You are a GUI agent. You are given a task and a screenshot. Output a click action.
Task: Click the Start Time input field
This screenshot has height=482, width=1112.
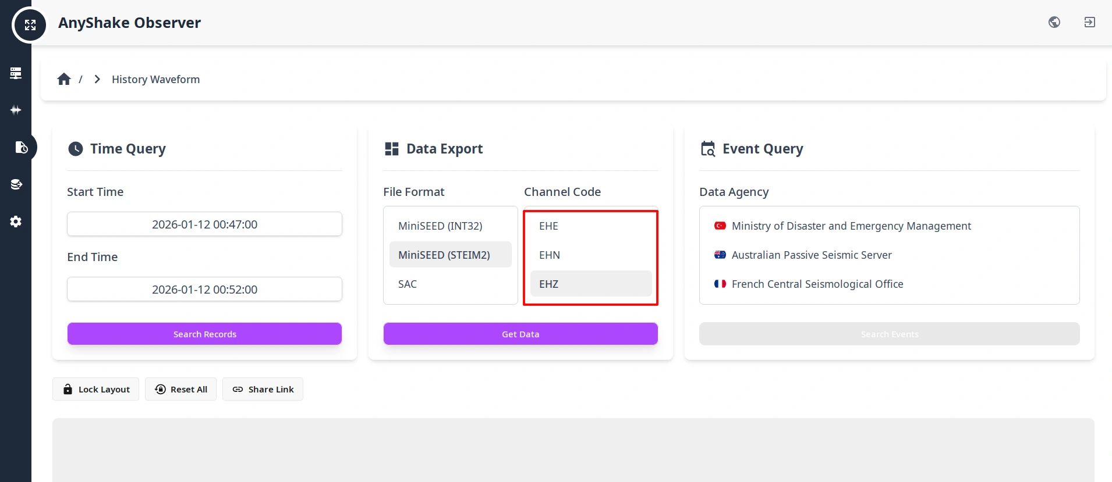[204, 224]
